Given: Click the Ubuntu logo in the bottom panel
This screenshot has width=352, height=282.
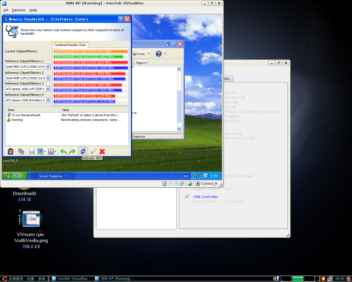Looking at the screenshot, I should click(x=5, y=279).
